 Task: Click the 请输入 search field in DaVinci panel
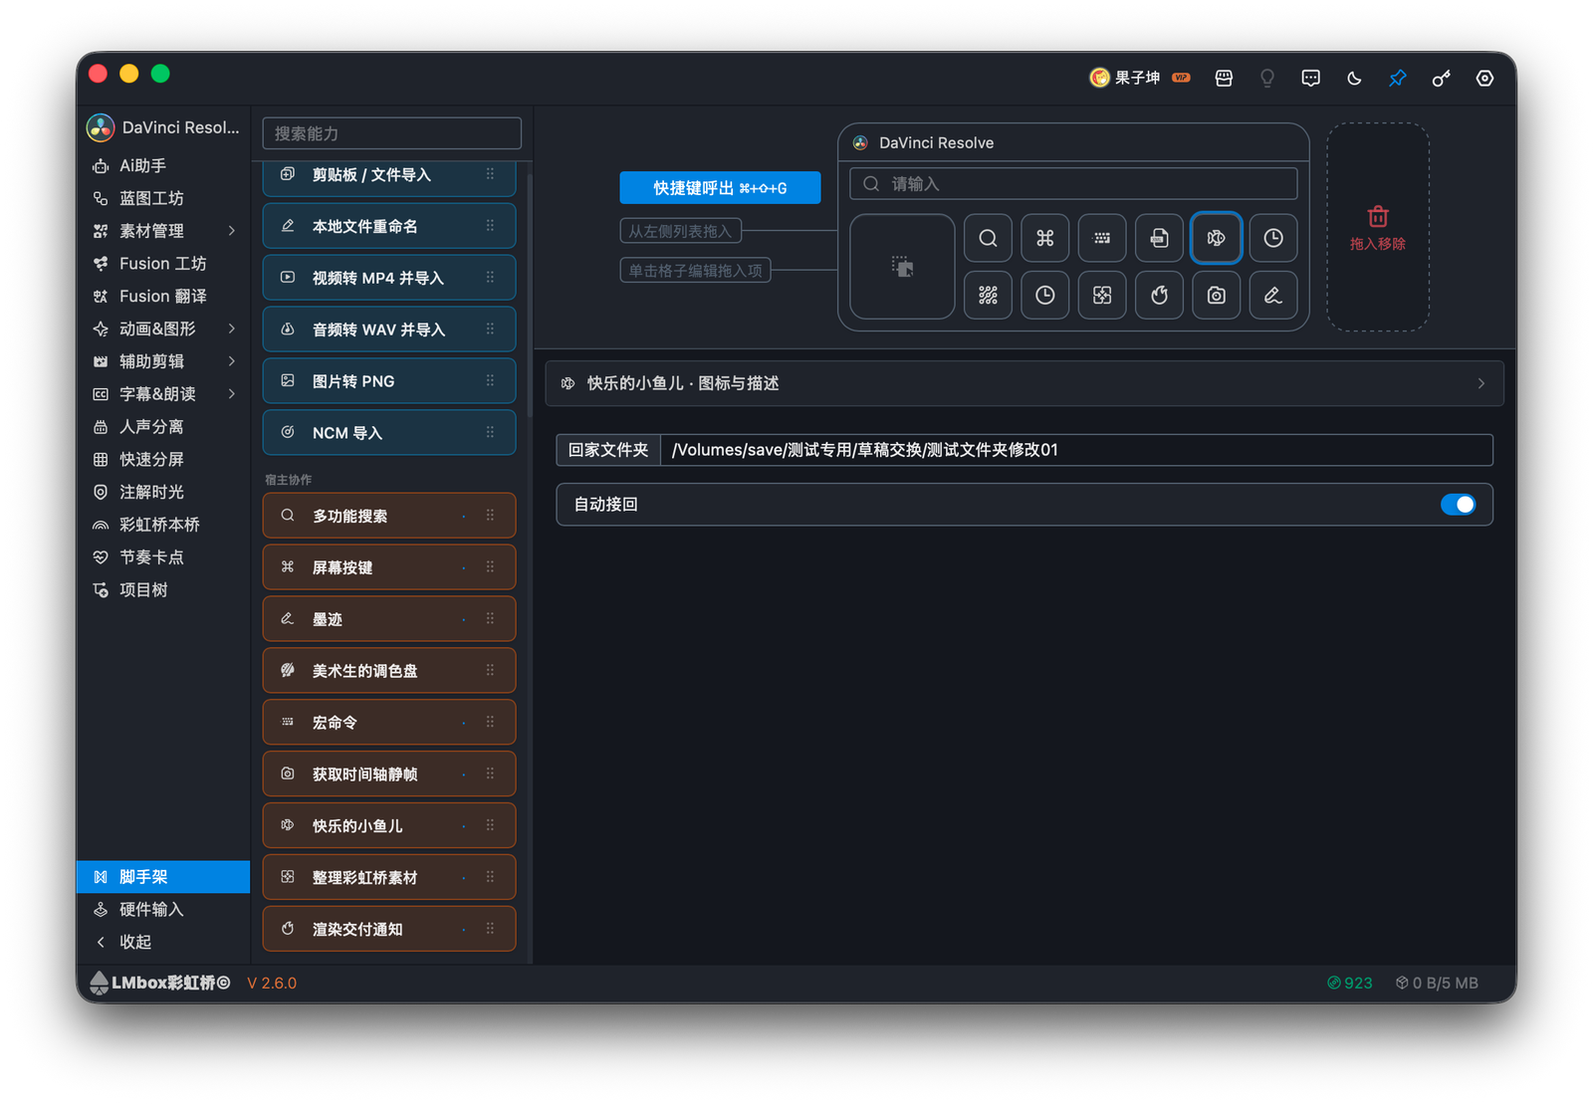point(1073,184)
